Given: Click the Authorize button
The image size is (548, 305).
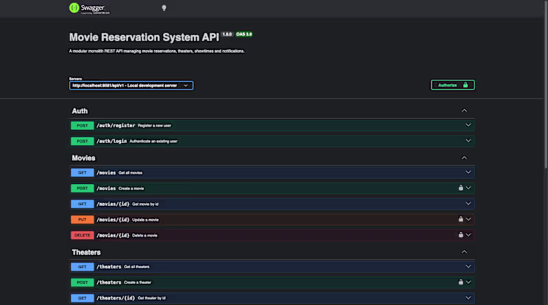Looking at the screenshot, I should point(453,85).
